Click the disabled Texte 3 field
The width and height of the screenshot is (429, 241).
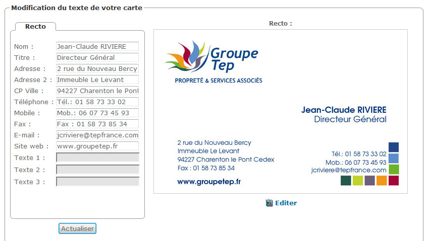98,181
